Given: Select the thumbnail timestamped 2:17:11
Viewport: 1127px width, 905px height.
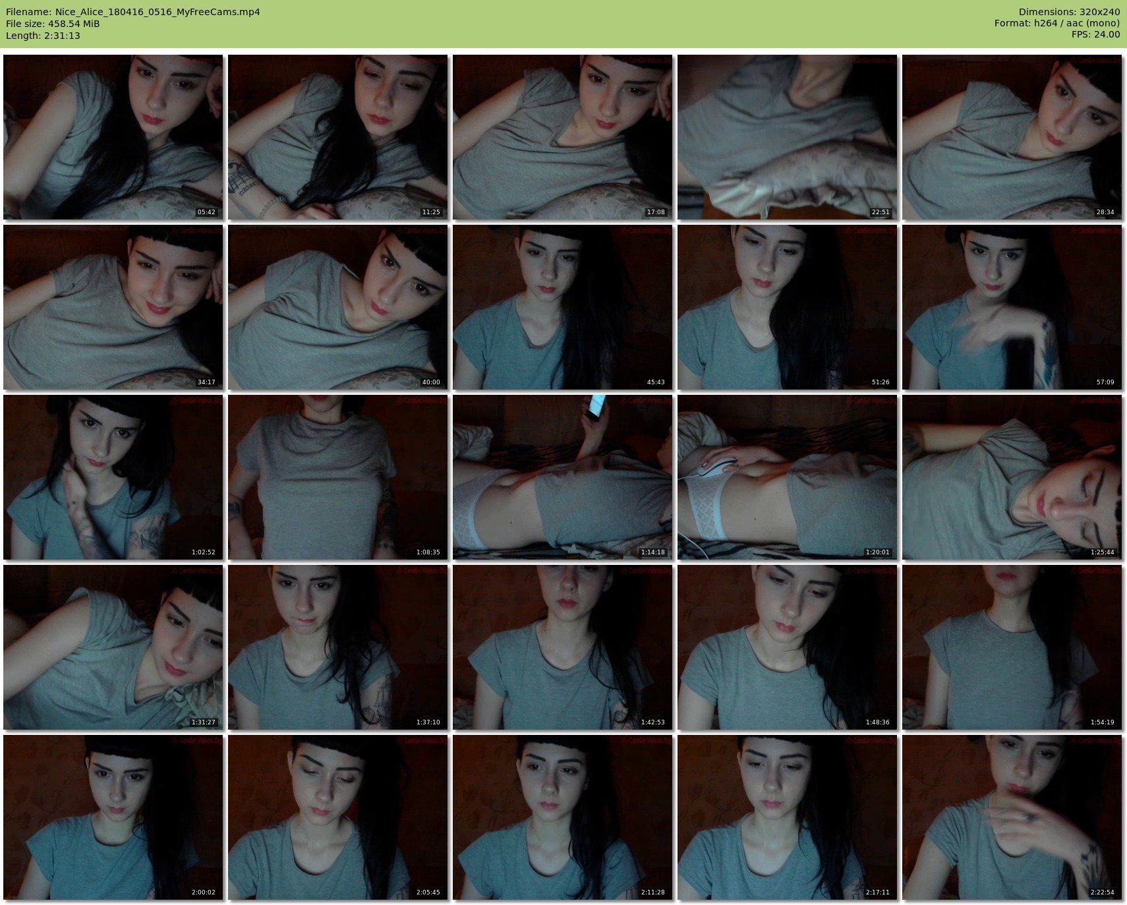Looking at the screenshot, I should pyautogui.click(x=788, y=817).
